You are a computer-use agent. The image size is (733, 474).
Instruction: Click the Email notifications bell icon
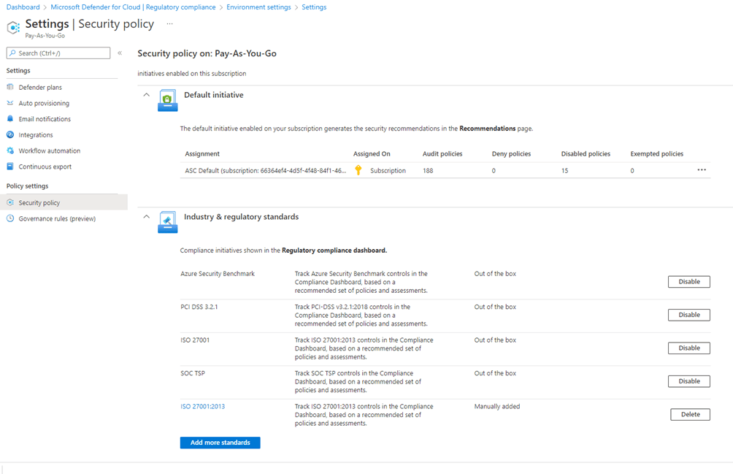tap(10, 119)
